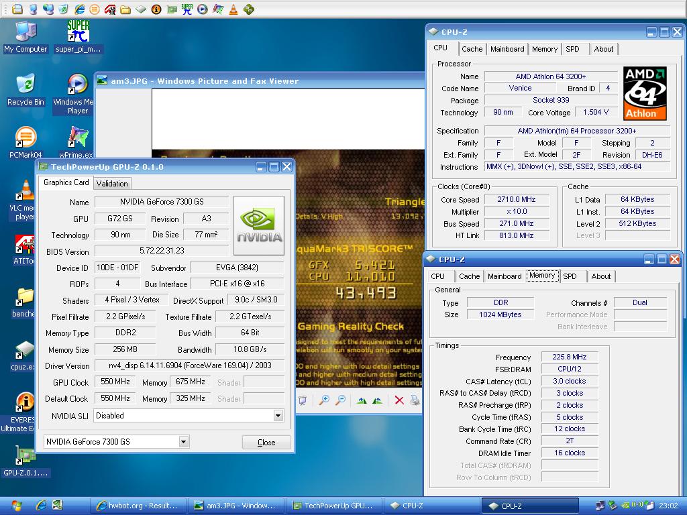687x515 pixels.
Task: Launch Super PI from the top toolbar
Action: [x=187, y=9]
